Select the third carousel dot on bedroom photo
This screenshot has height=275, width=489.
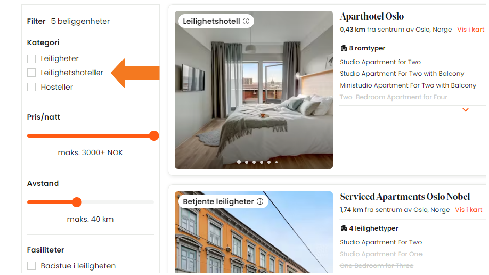[254, 162]
